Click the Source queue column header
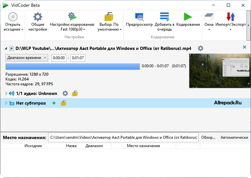Screen dimensions: 251x178 tap(33, 146)
